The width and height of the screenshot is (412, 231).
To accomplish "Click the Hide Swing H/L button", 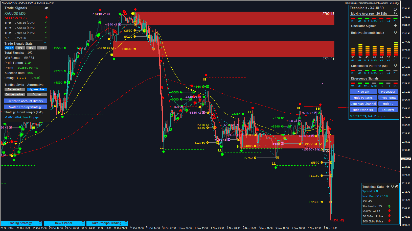I will point(363,110).
